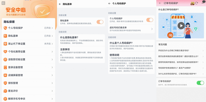Expand the 登录设备管理 chevron
This screenshot has width=206, height=102.
[52, 67]
